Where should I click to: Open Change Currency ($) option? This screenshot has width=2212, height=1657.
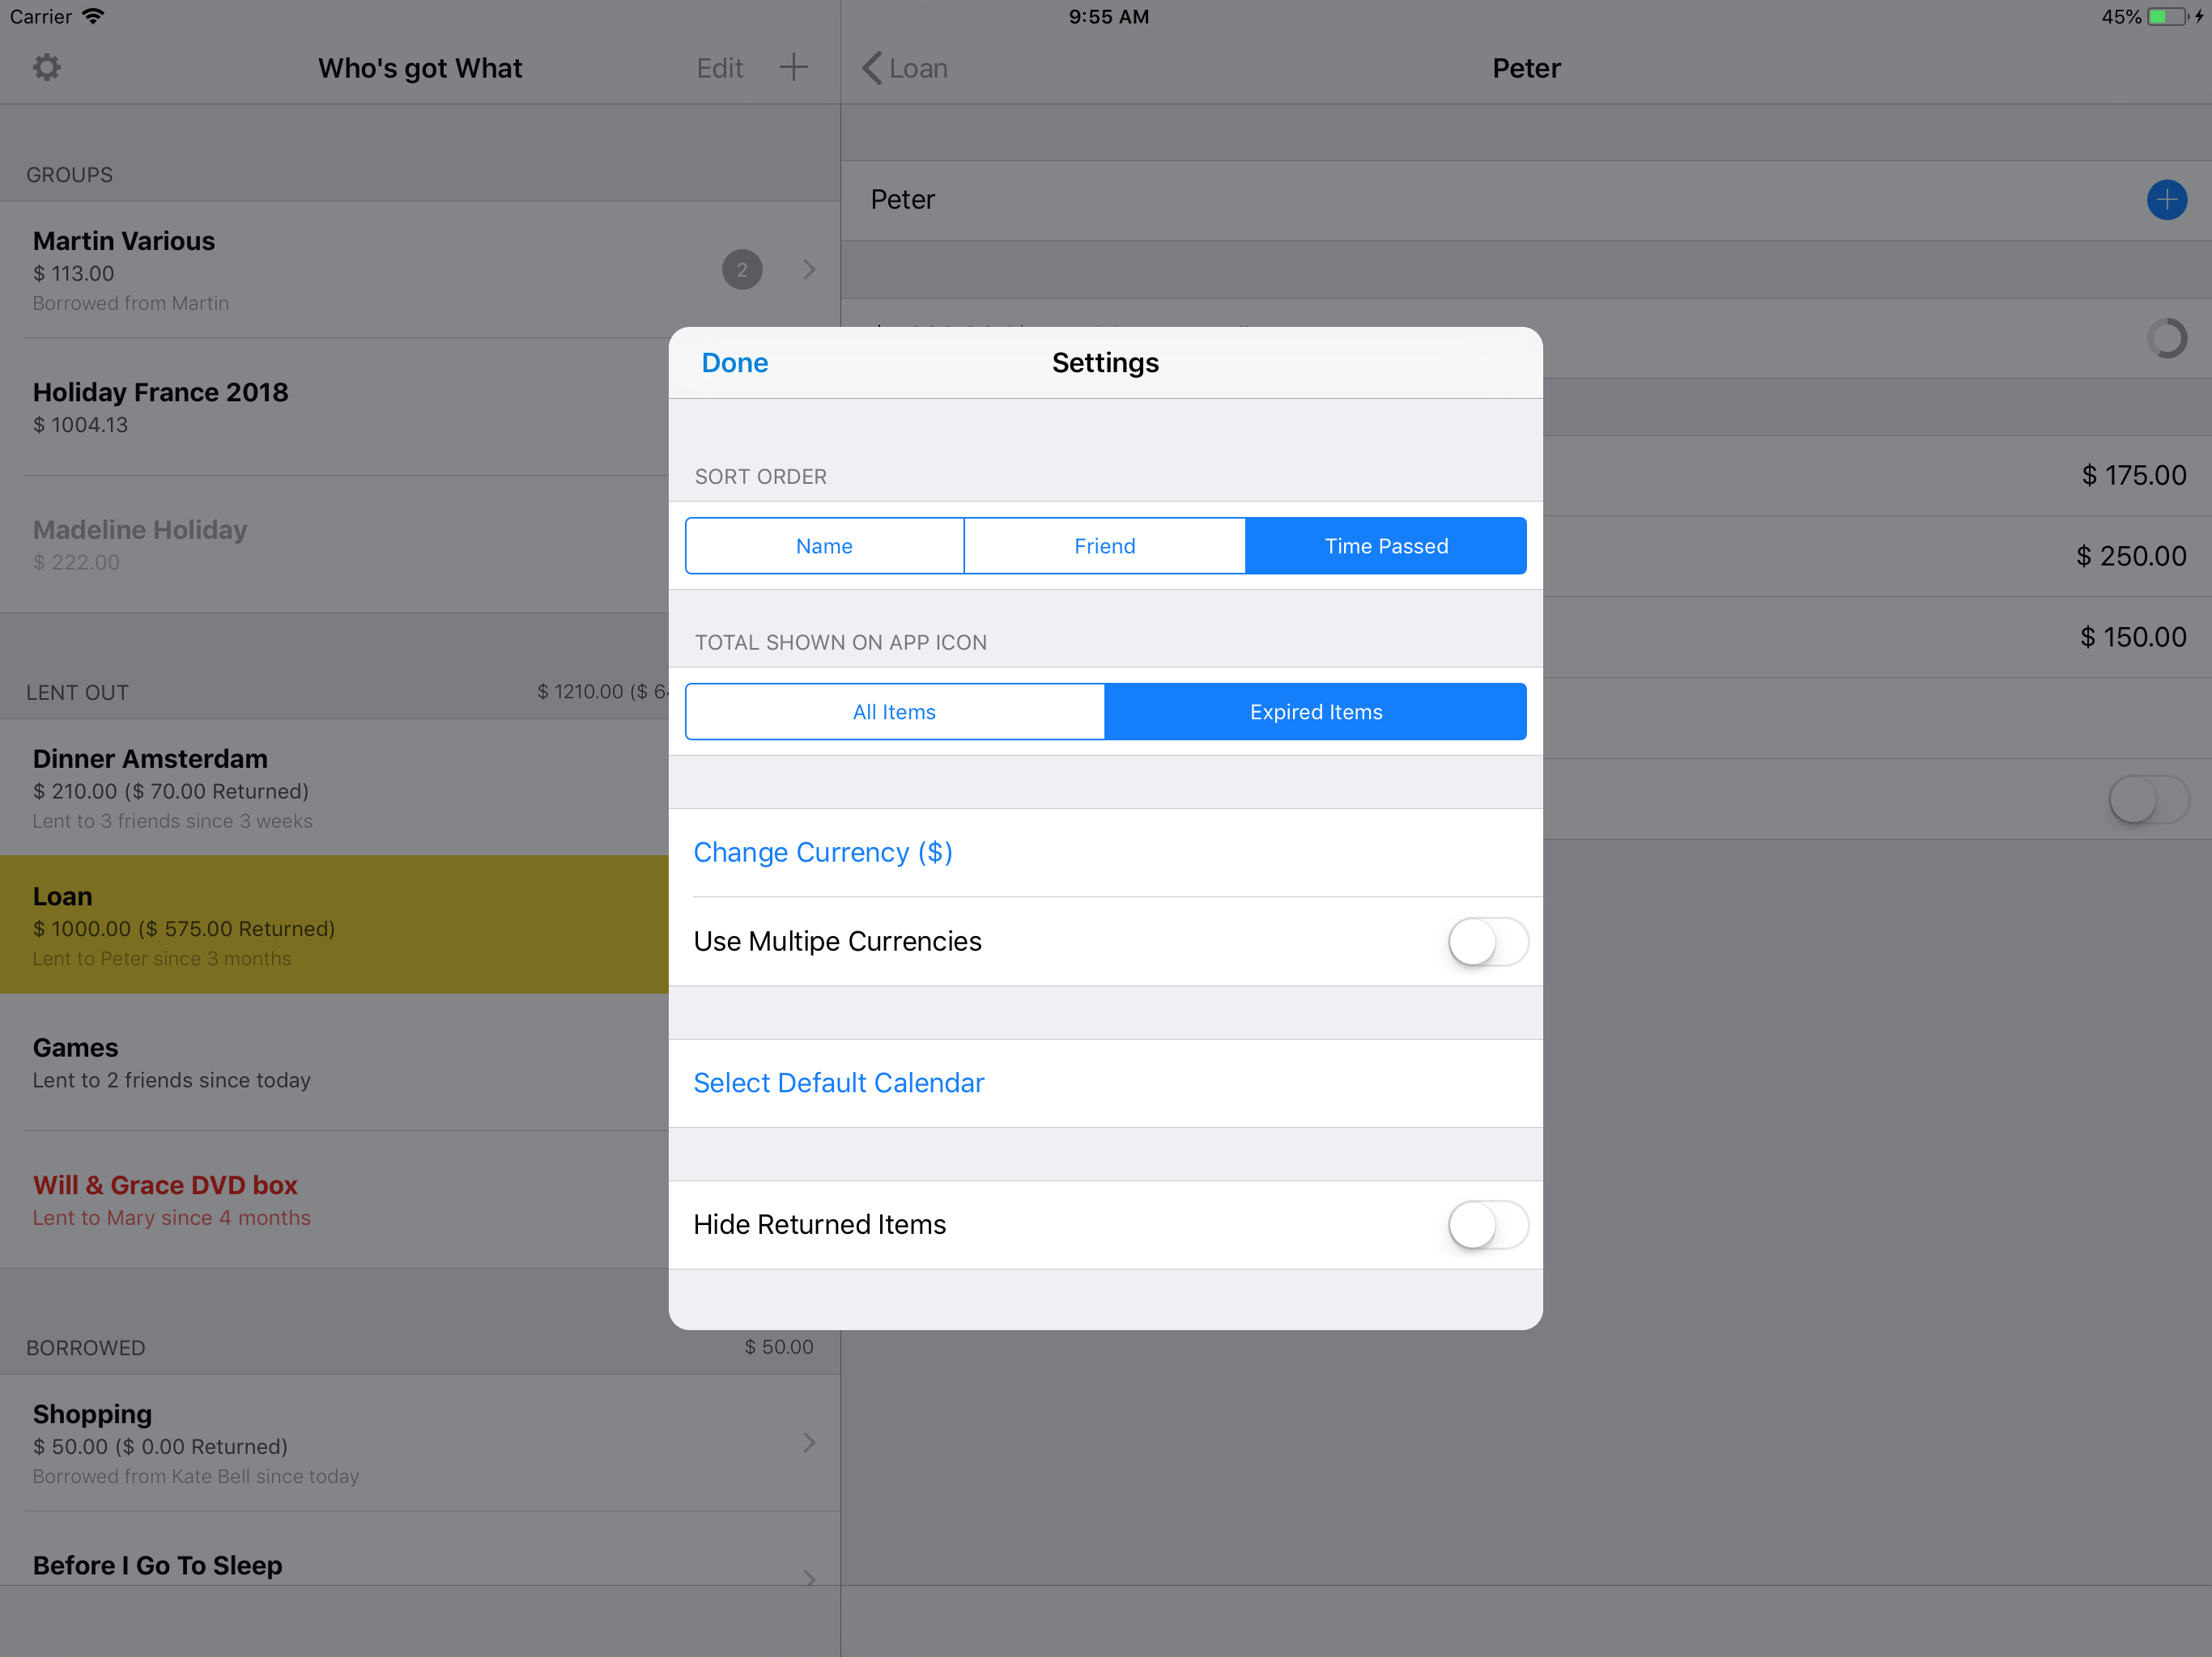1105,853
